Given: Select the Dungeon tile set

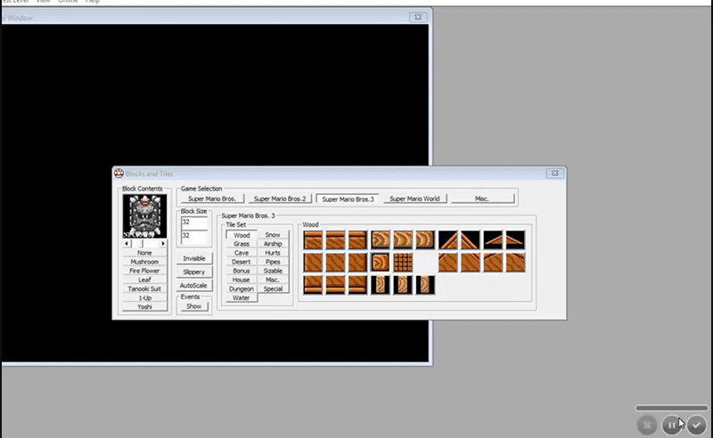Looking at the screenshot, I should pyautogui.click(x=242, y=289).
